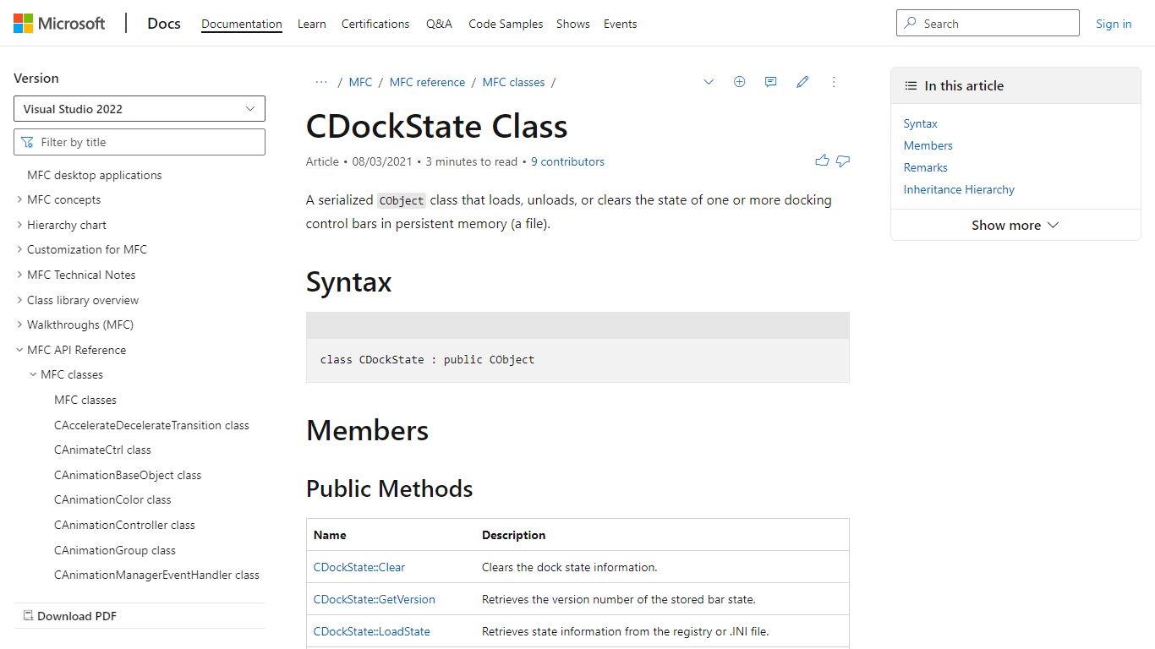
Task: Open the Certifications nav item
Action: tap(375, 24)
